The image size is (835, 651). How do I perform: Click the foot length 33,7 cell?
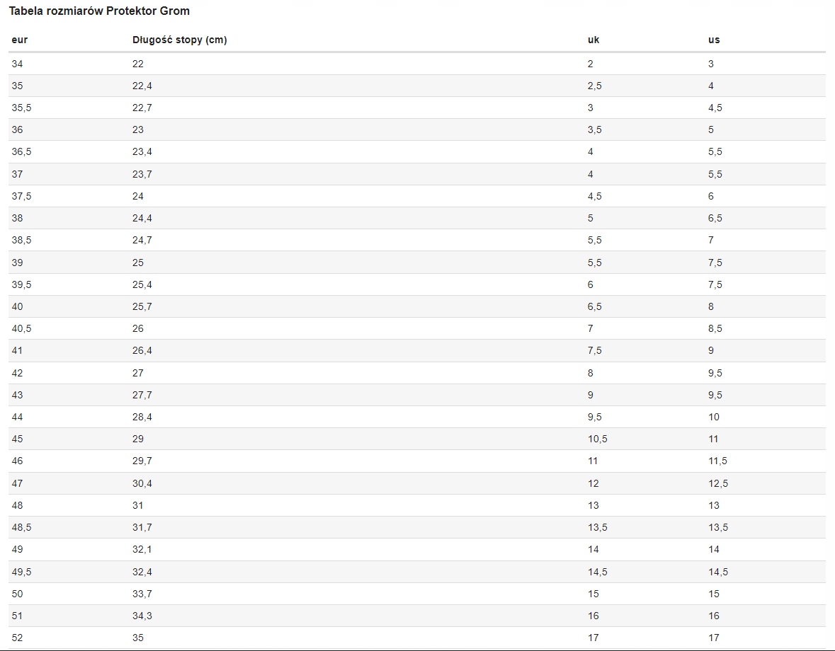[x=142, y=594]
